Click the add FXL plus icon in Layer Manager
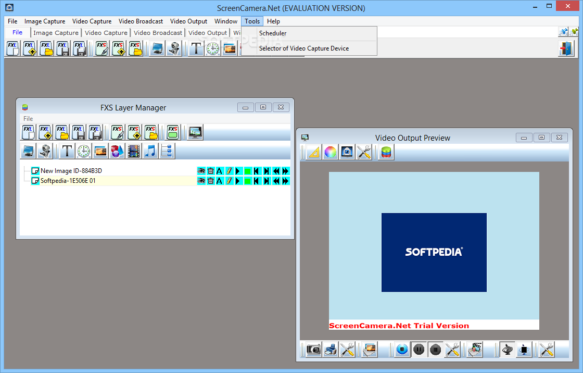Image resolution: width=583 pixels, height=373 pixels. tap(45, 132)
